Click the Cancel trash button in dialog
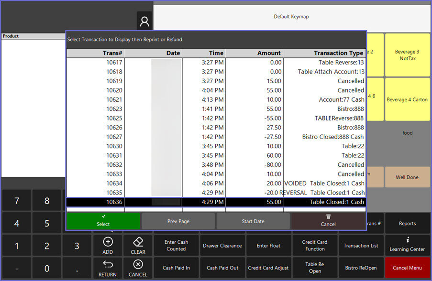432x281 pixels. [328, 221]
